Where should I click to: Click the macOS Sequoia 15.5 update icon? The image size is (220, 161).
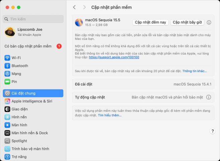pos(79,22)
